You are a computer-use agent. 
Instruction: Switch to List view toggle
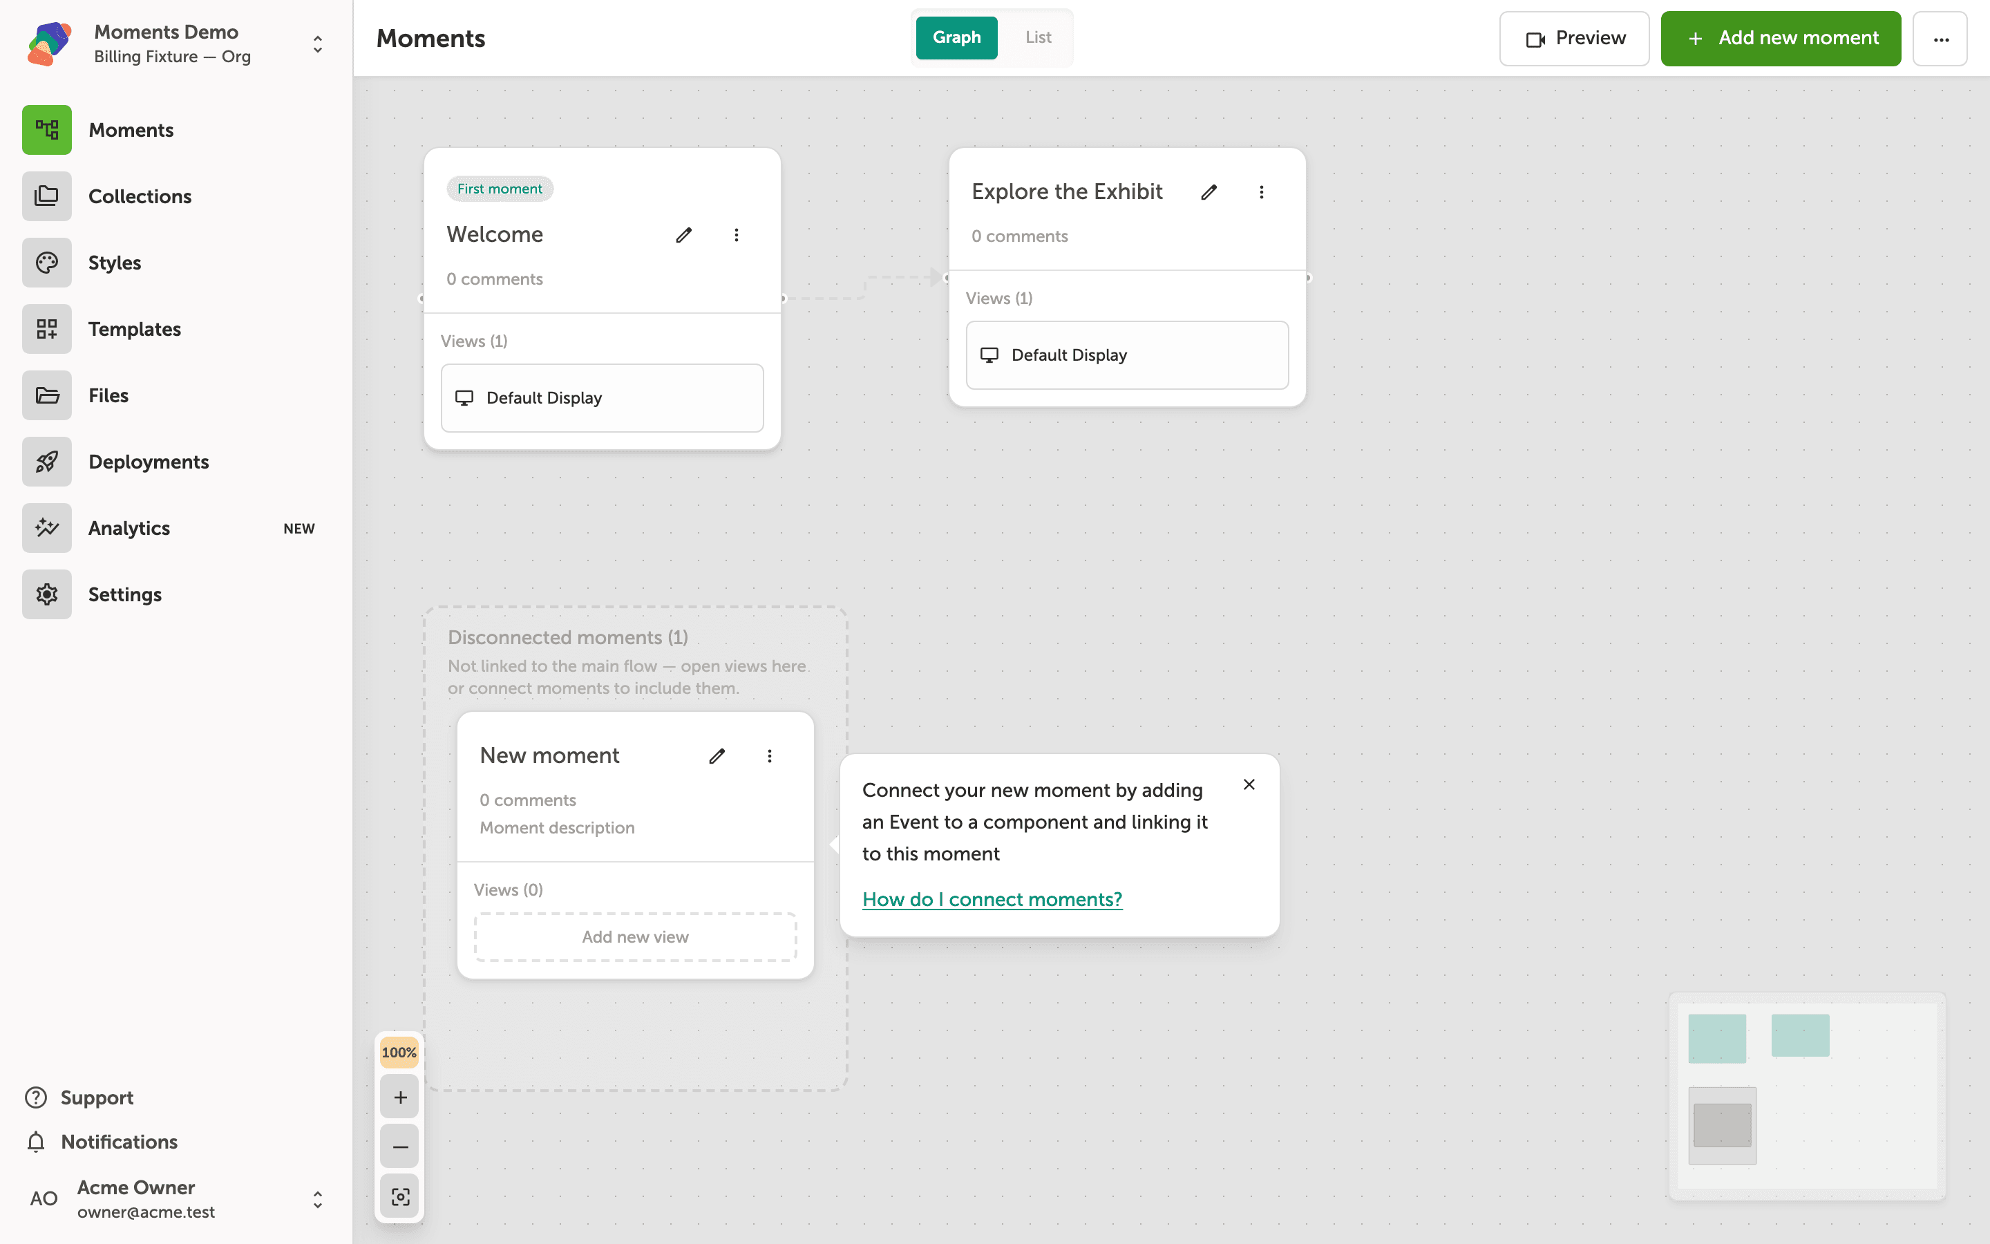[1038, 38]
